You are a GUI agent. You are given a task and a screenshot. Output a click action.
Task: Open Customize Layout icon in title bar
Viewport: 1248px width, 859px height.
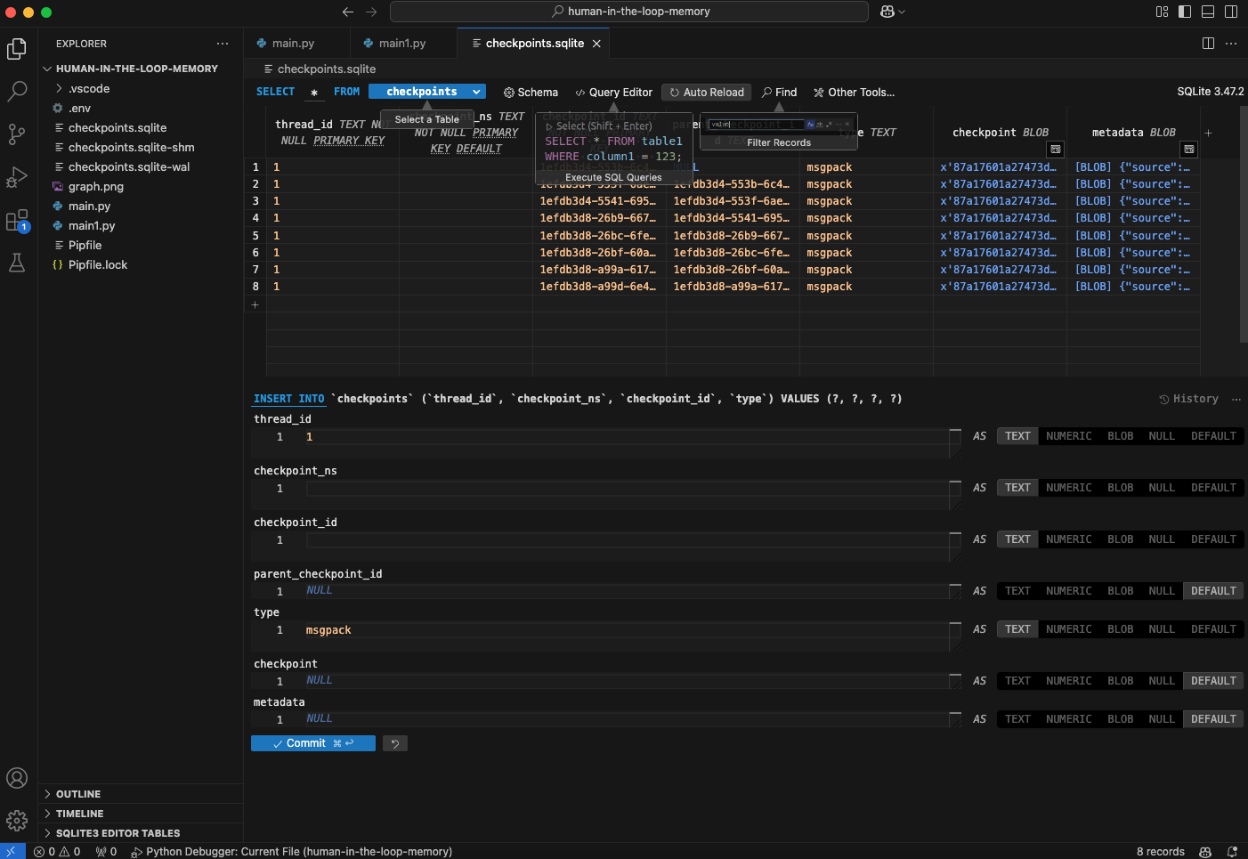1162,12
